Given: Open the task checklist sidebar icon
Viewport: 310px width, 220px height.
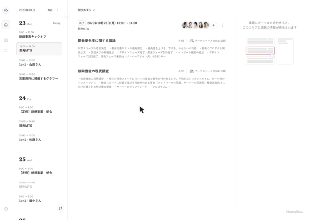Looking at the screenshot, I should [6, 50].
